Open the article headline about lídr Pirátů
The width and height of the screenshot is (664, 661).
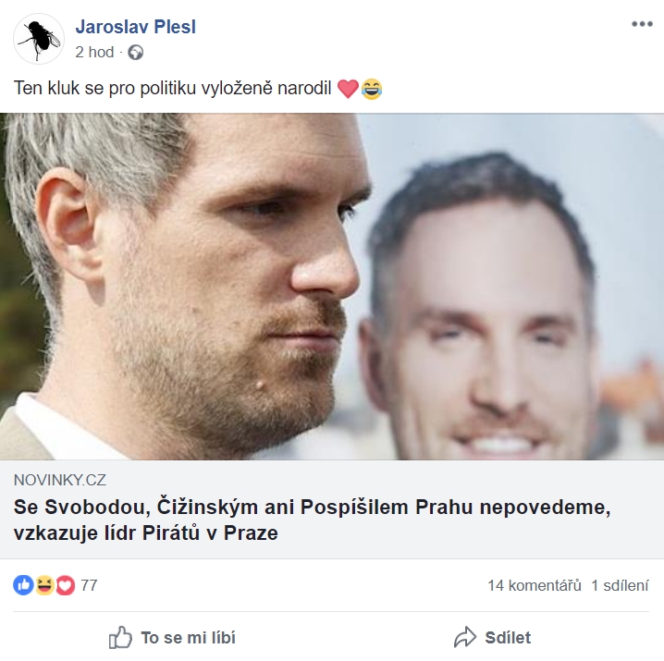coord(312,520)
